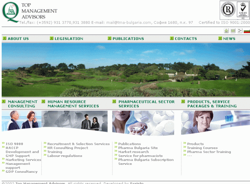
Task: Open the News menu item
Action: point(229,39)
